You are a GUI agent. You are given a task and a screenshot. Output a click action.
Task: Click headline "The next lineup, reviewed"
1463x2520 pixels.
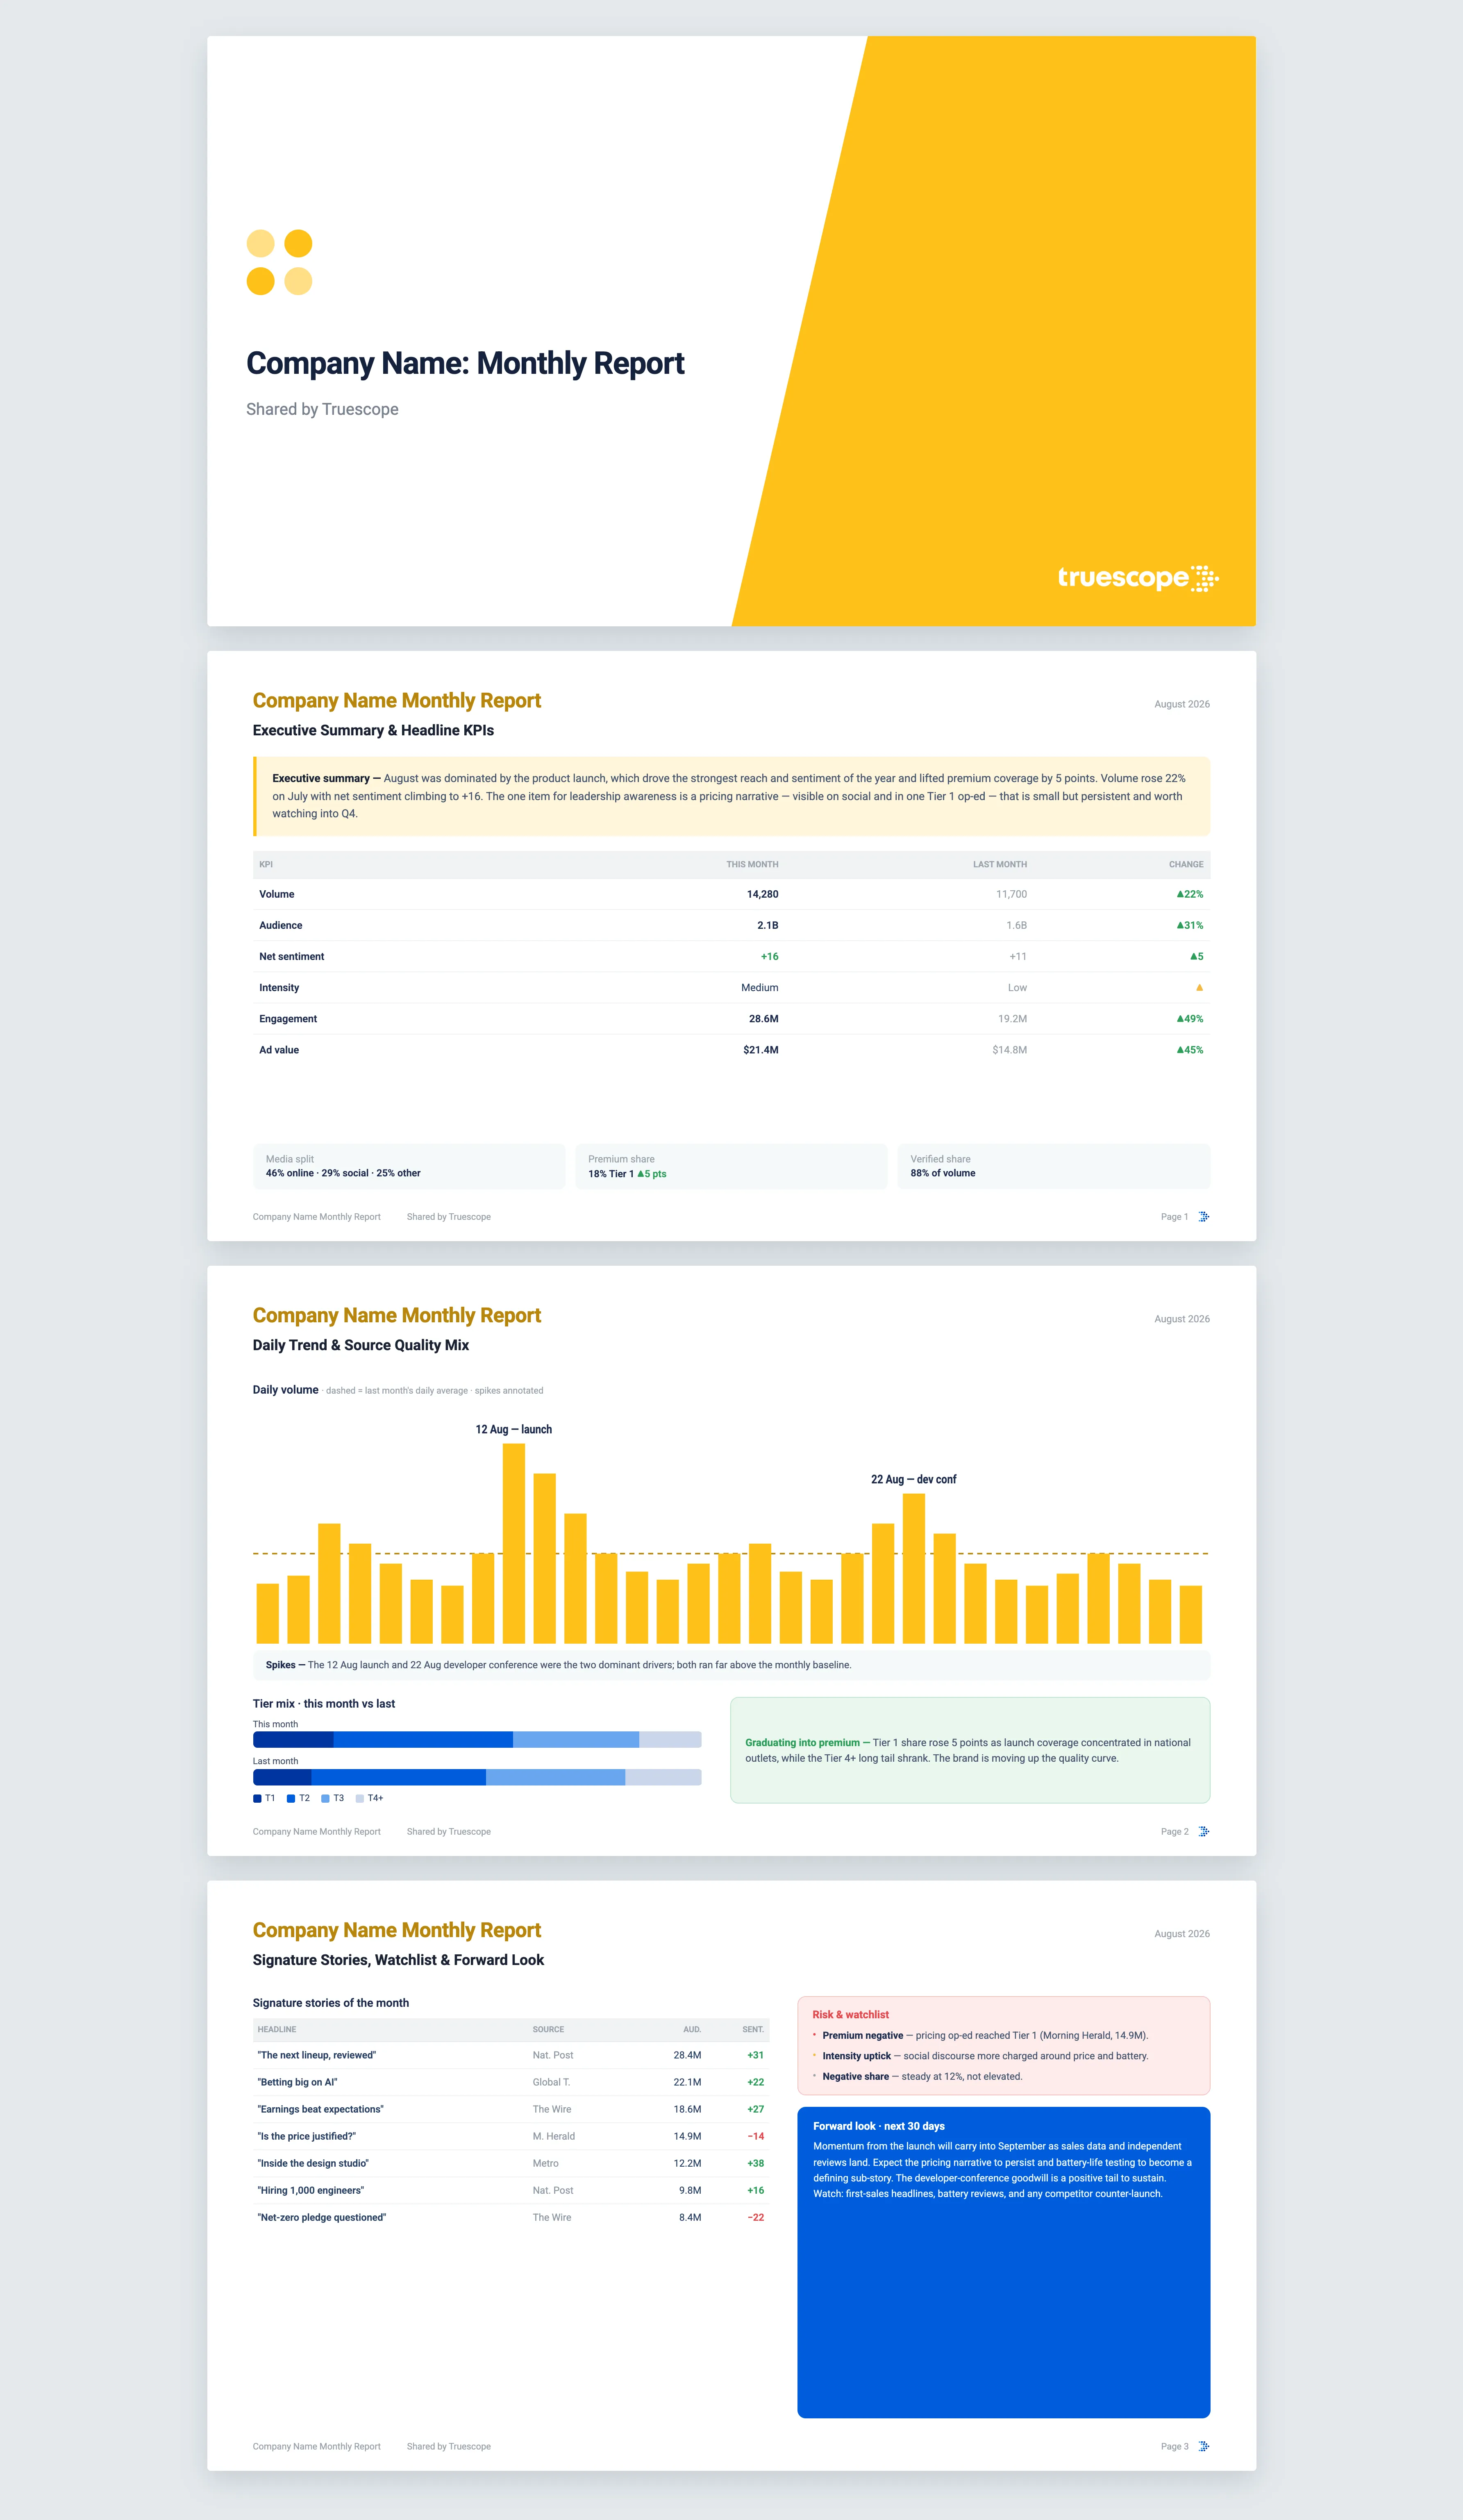[317, 2055]
